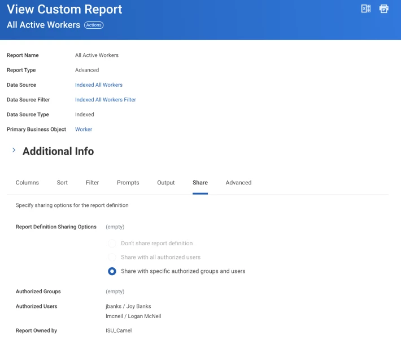This screenshot has width=401, height=340.
Task: Select Share with specific authorized groups radio
Action: point(112,271)
